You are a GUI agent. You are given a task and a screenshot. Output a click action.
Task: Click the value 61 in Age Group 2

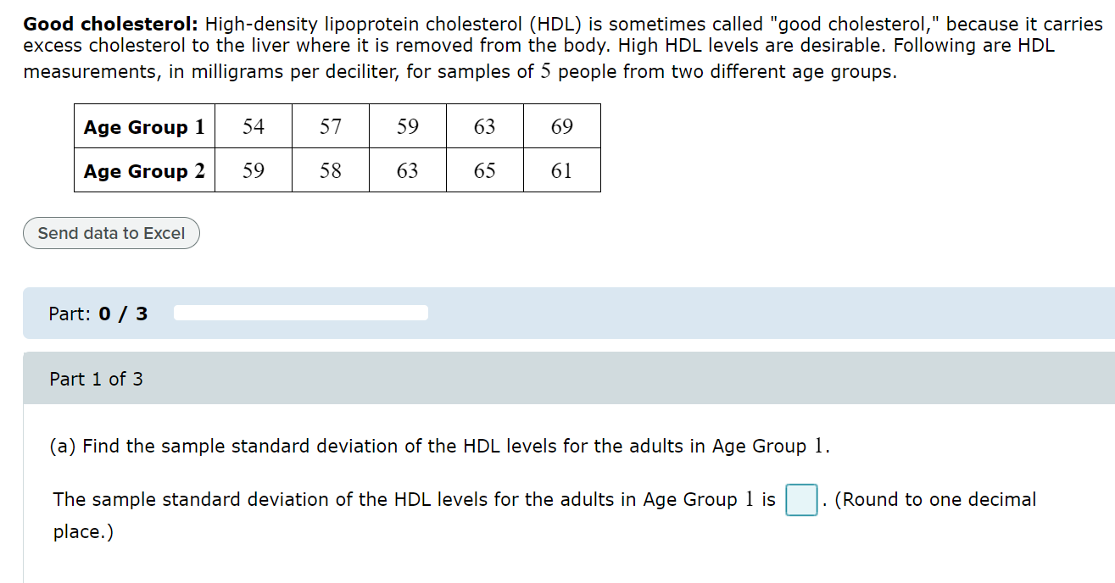tap(561, 170)
